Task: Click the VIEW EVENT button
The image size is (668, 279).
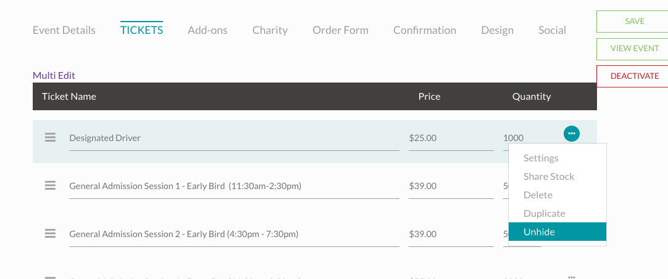Action: (x=634, y=49)
